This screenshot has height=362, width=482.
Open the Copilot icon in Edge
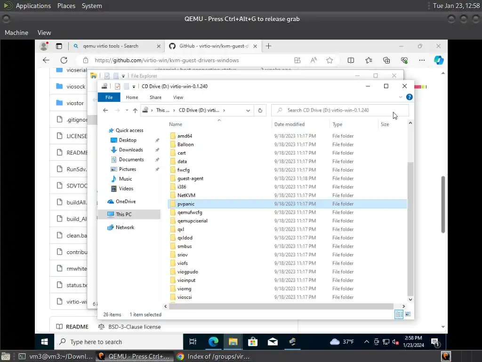pyautogui.click(x=439, y=60)
